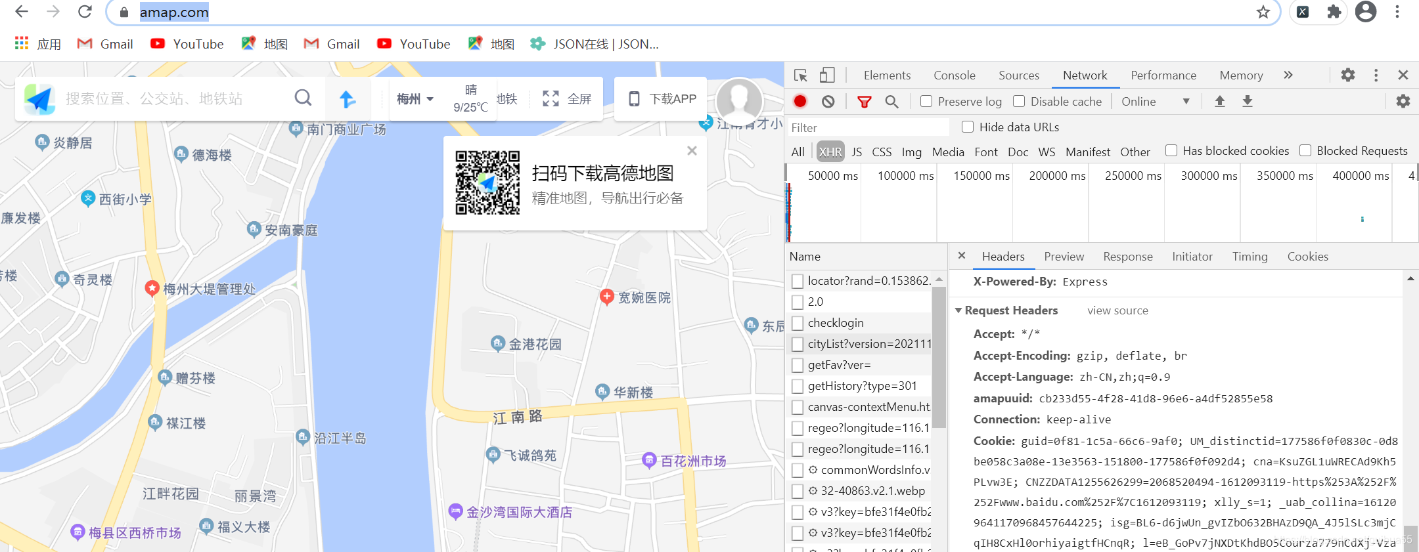Enable Preserve log checkbox
The height and width of the screenshot is (552, 1419).
[x=926, y=101]
